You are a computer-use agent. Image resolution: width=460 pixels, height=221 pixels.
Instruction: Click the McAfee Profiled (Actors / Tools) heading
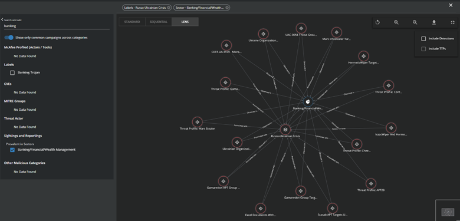pos(28,47)
